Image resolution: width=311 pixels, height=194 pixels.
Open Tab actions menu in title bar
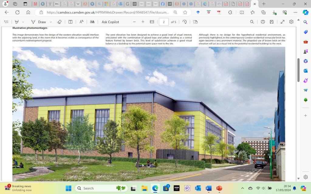(25, 4)
